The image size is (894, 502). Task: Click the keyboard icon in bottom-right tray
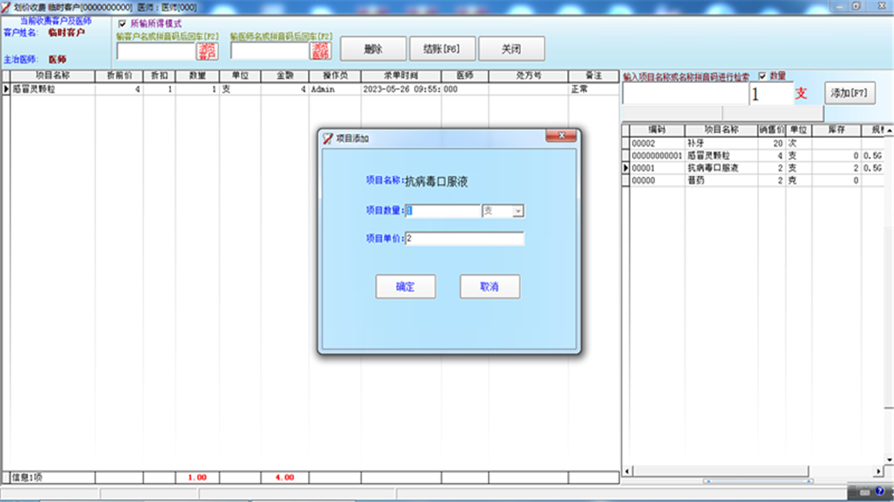pos(865,492)
